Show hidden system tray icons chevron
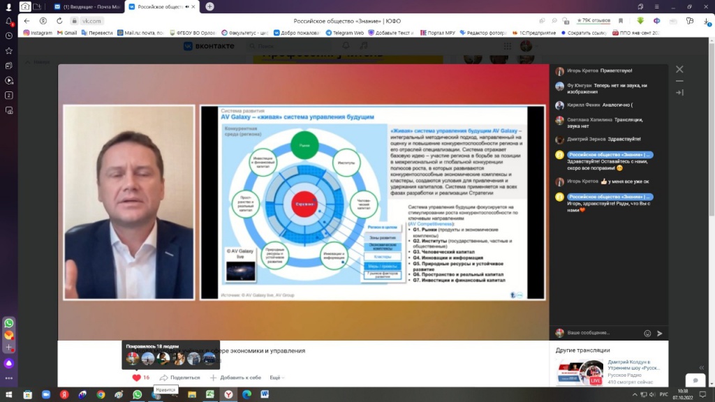Image resolution: width=715 pixels, height=402 pixels. 634,395
